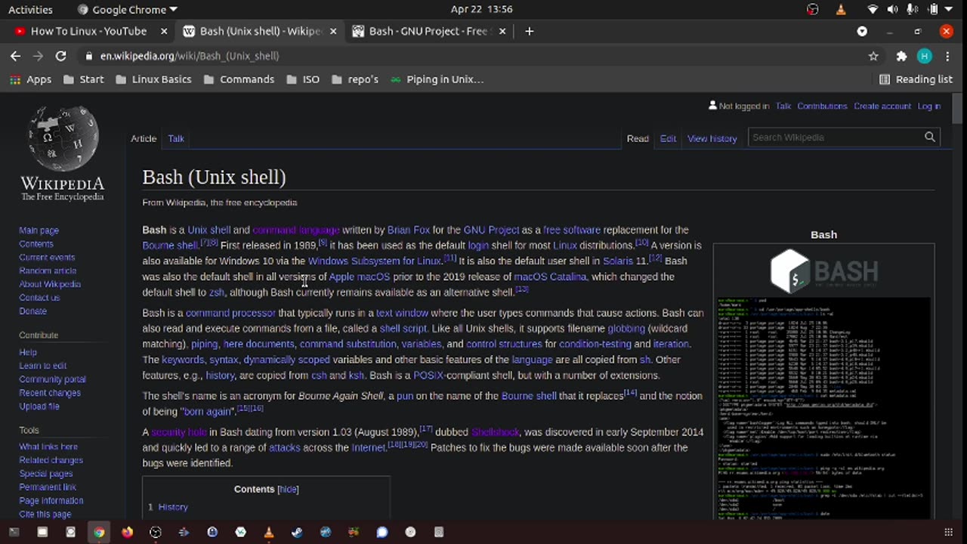This screenshot has width=967, height=544.
Task: Hide the Contents table with hide toggle
Action: (x=288, y=489)
